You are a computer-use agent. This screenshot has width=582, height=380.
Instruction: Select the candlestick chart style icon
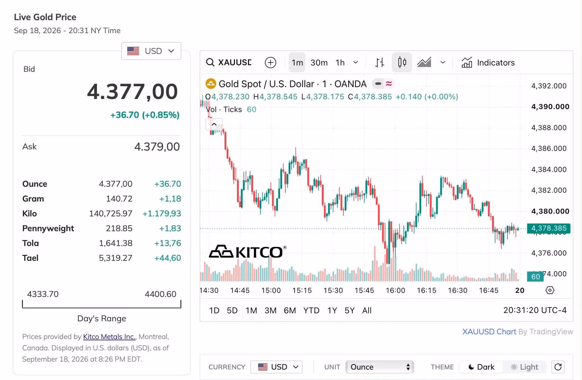pyautogui.click(x=402, y=62)
